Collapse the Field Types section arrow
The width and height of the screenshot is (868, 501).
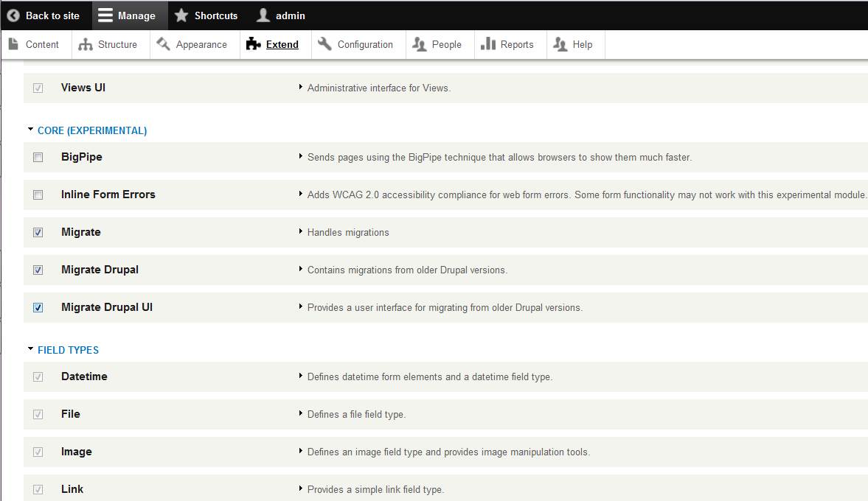[x=30, y=349]
